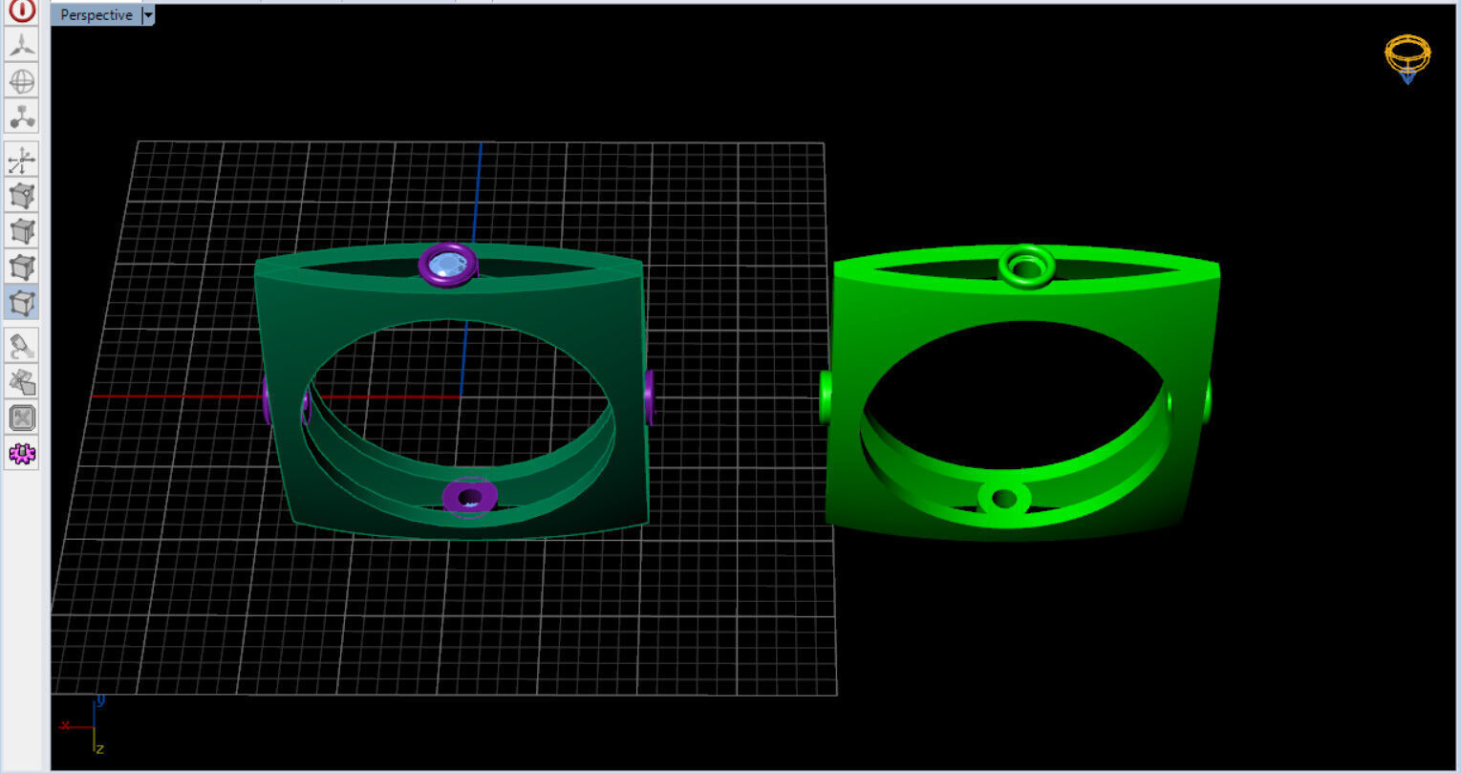Click the three-node connected dots icon
Image resolution: width=1461 pixels, height=773 pixels.
tap(22, 117)
